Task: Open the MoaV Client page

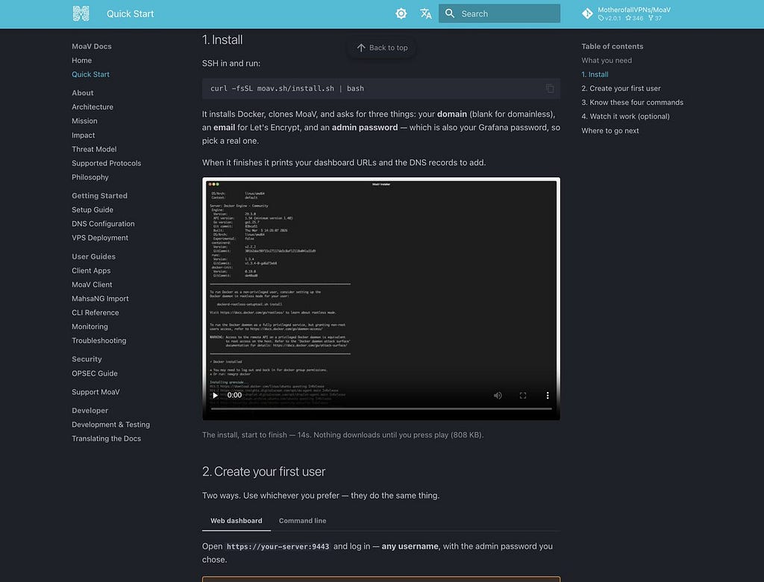Action: pyautogui.click(x=92, y=285)
